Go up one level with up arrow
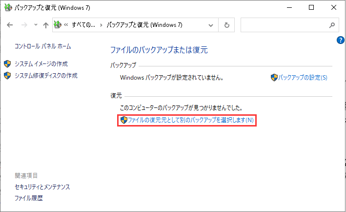 coord(46,25)
